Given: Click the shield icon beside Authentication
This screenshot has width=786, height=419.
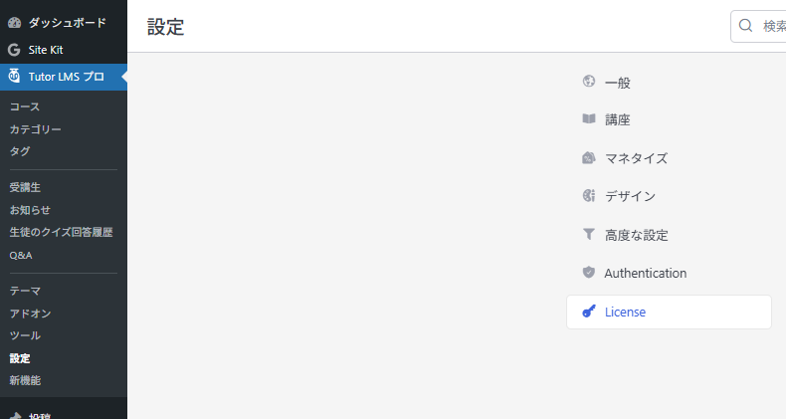Looking at the screenshot, I should 589,273.
